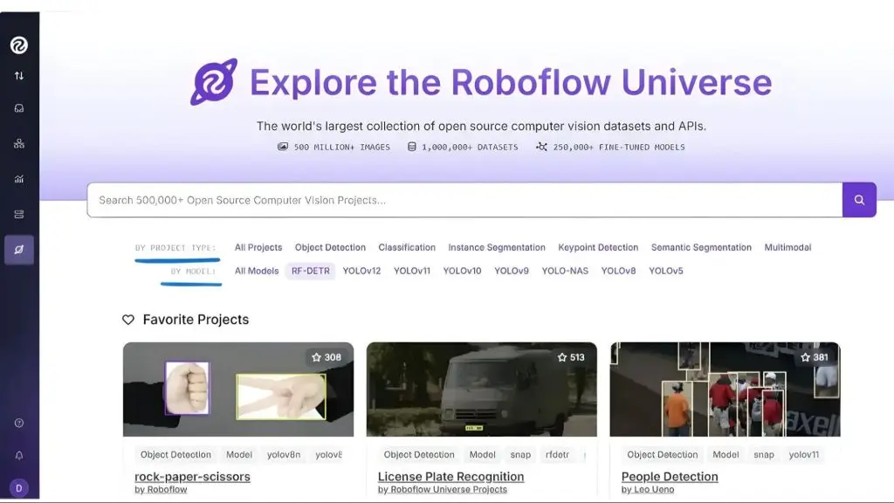Viewport: 894px width, 503px height.
Task: Open the notifications bell icon
Action: pos(19,454)
